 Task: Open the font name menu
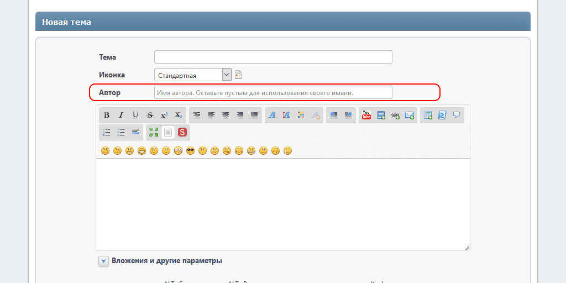[x=272, y=116]
